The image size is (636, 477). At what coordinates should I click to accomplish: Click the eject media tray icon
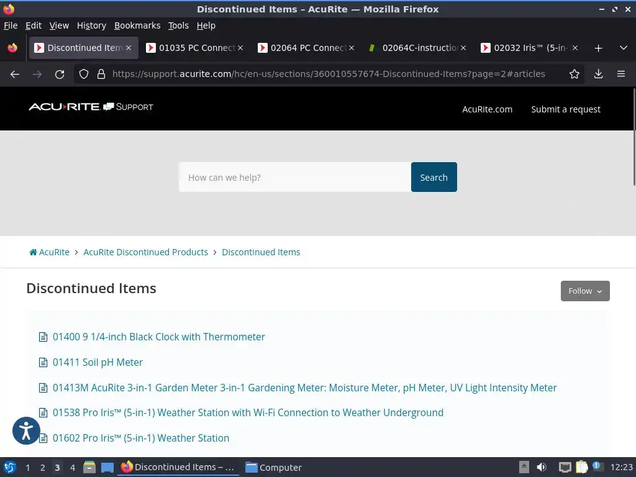point(524,467)
